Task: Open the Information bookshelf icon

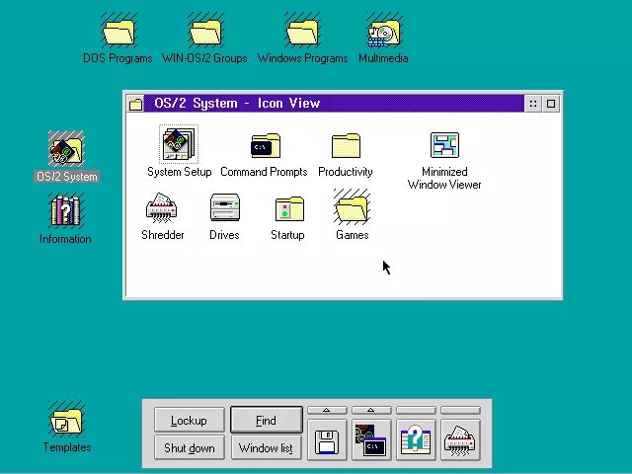Action: (x=66, y=210)
